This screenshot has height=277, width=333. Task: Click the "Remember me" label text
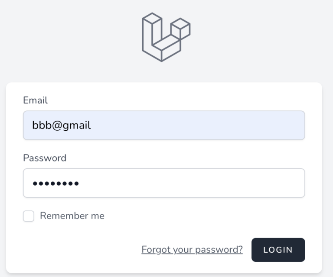click(x=72, y=216)
